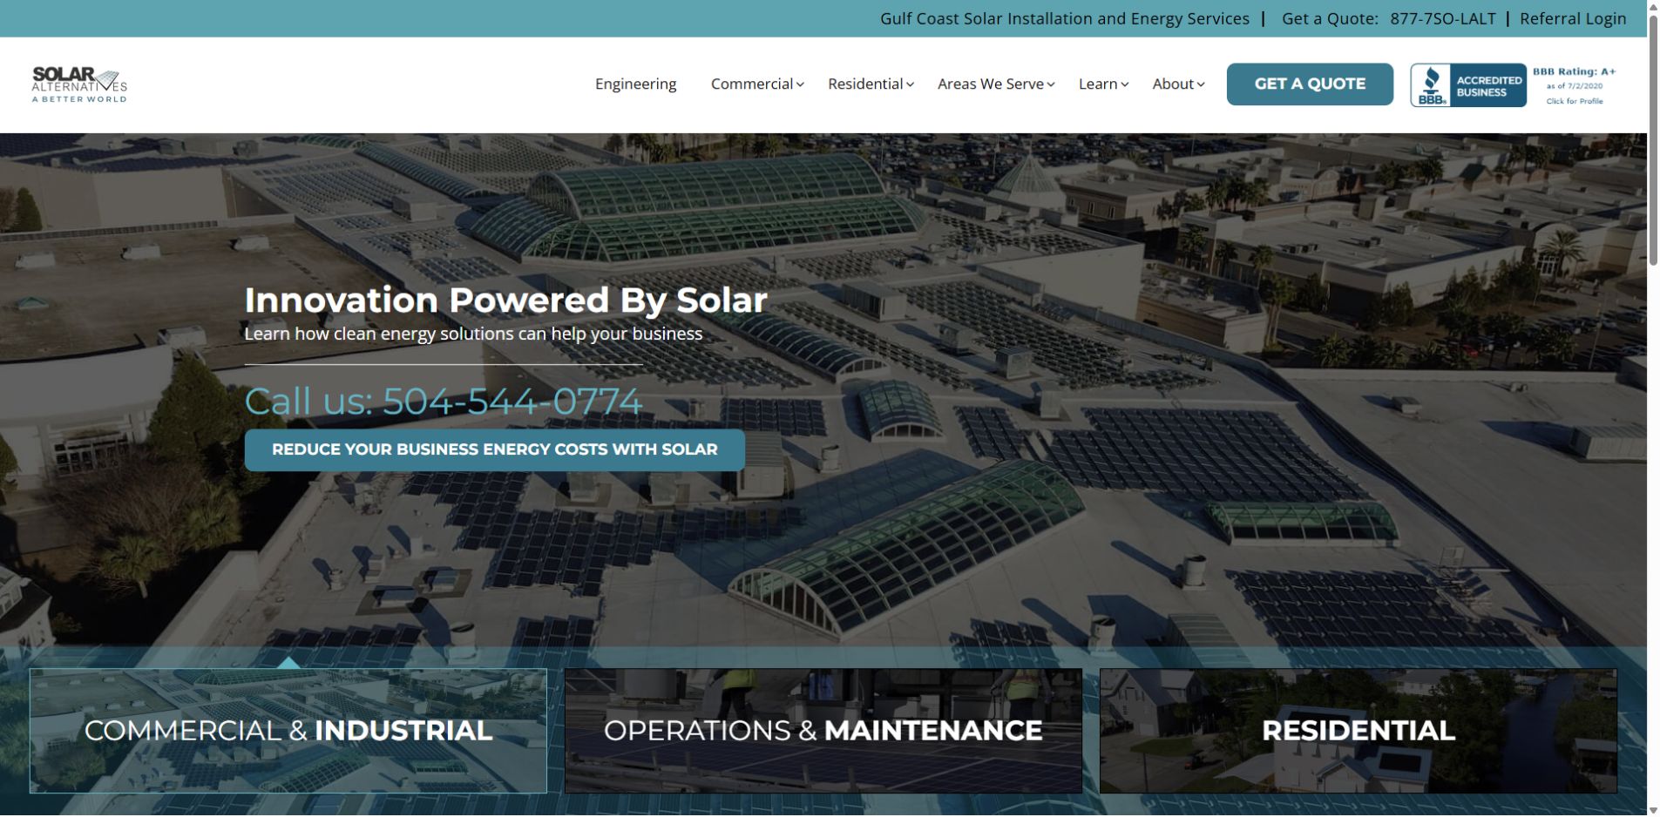The image size is (1660, 817).
Task: Call the 877-7SO-LALT quote number
Action: click(x=1443, y=18)
